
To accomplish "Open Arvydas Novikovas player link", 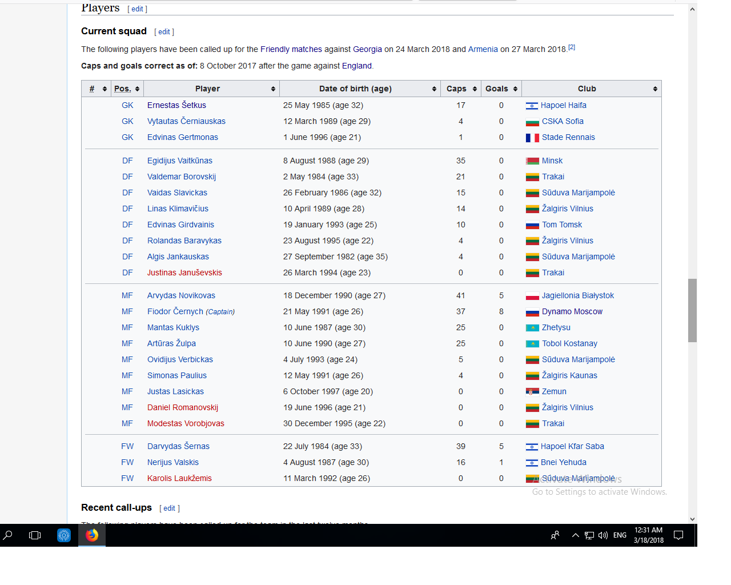I will [x=181, y=296].
